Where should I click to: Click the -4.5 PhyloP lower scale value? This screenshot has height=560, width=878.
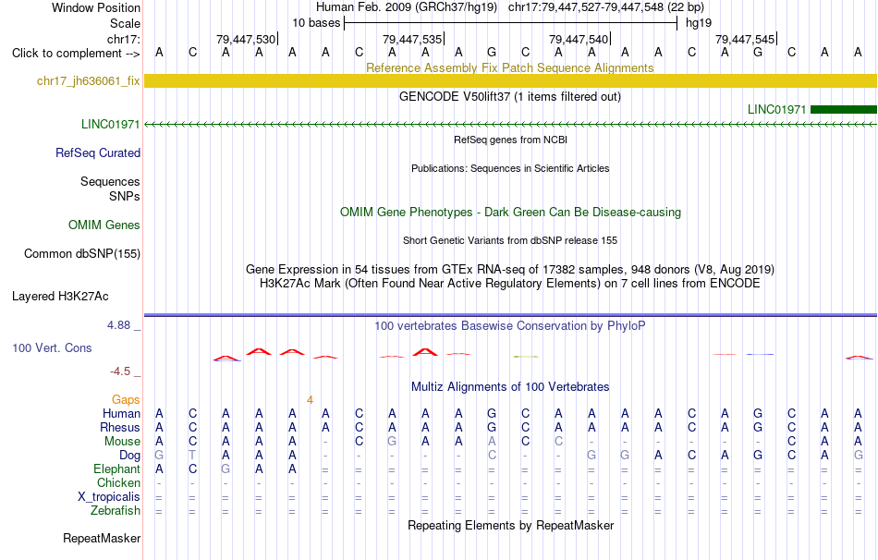point(120,371)
